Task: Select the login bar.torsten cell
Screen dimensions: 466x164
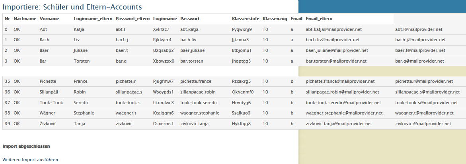Action: (x=192, y=61)
